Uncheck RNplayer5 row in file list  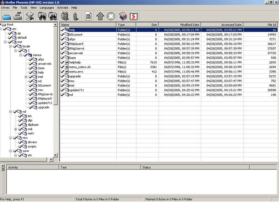point(62,44)
